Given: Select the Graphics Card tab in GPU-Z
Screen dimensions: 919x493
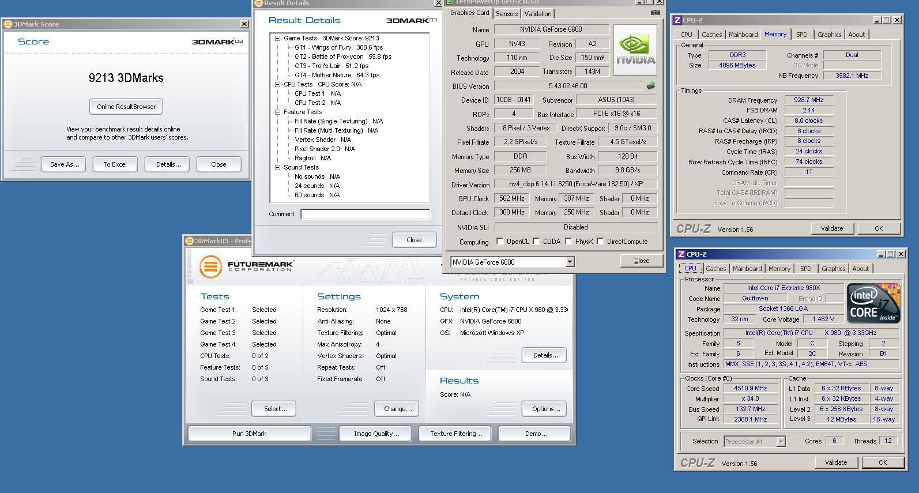Looking at the screenshot, I should (469, 13).
